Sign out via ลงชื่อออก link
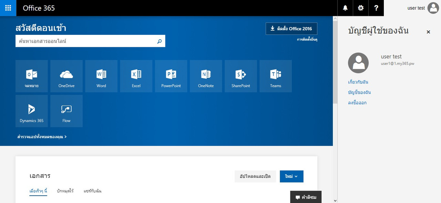 (x=357, y=103)
